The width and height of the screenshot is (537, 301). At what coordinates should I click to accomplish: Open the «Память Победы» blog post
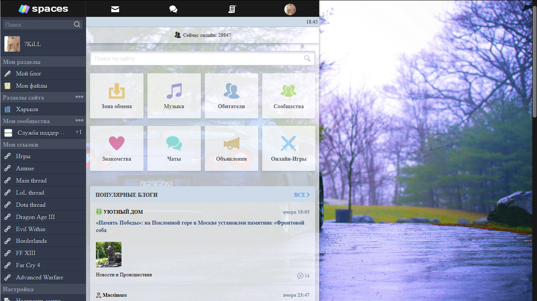200,227
